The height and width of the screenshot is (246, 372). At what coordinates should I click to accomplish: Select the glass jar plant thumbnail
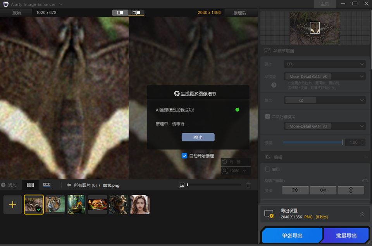pyautogui.click(x=76, y=205)
